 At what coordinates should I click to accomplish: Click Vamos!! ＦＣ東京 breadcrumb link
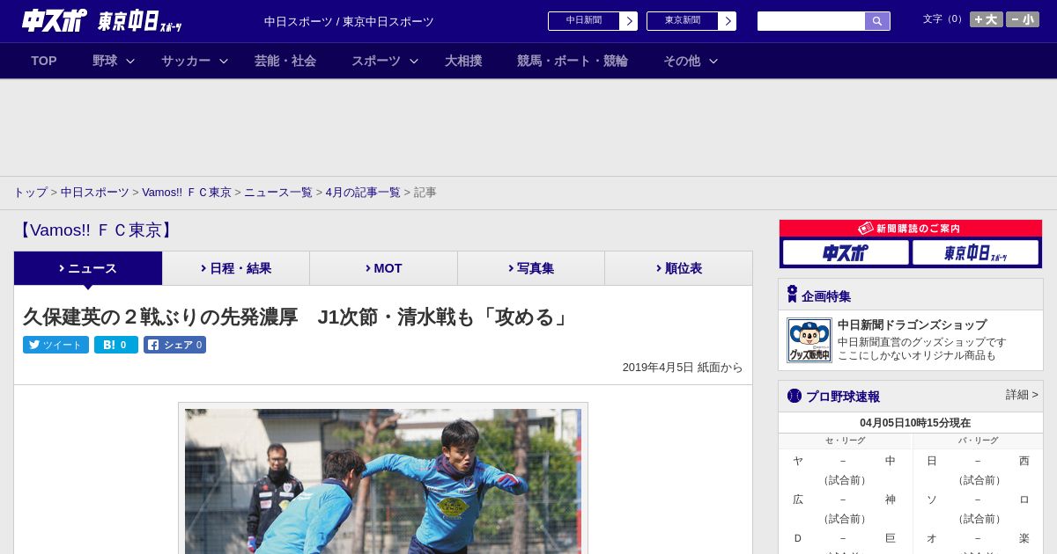point(187,192)
